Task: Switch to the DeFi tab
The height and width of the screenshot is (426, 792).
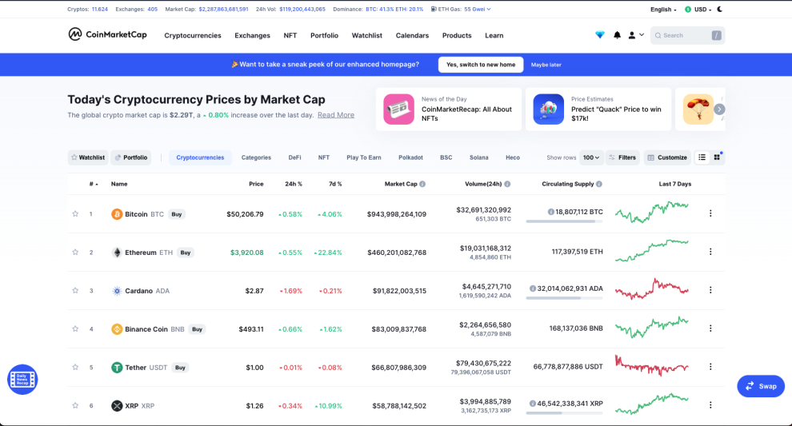Action: [x=294, y=157]
